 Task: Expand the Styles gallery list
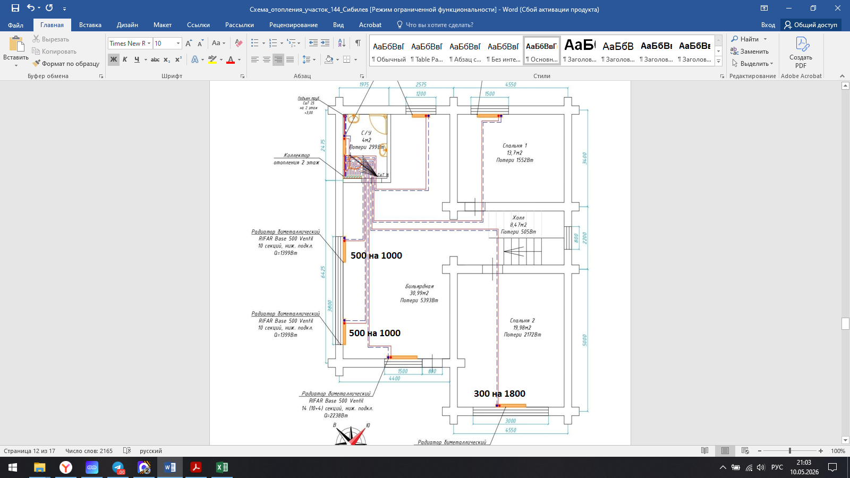pyautogui.click(x=718, y=61)
